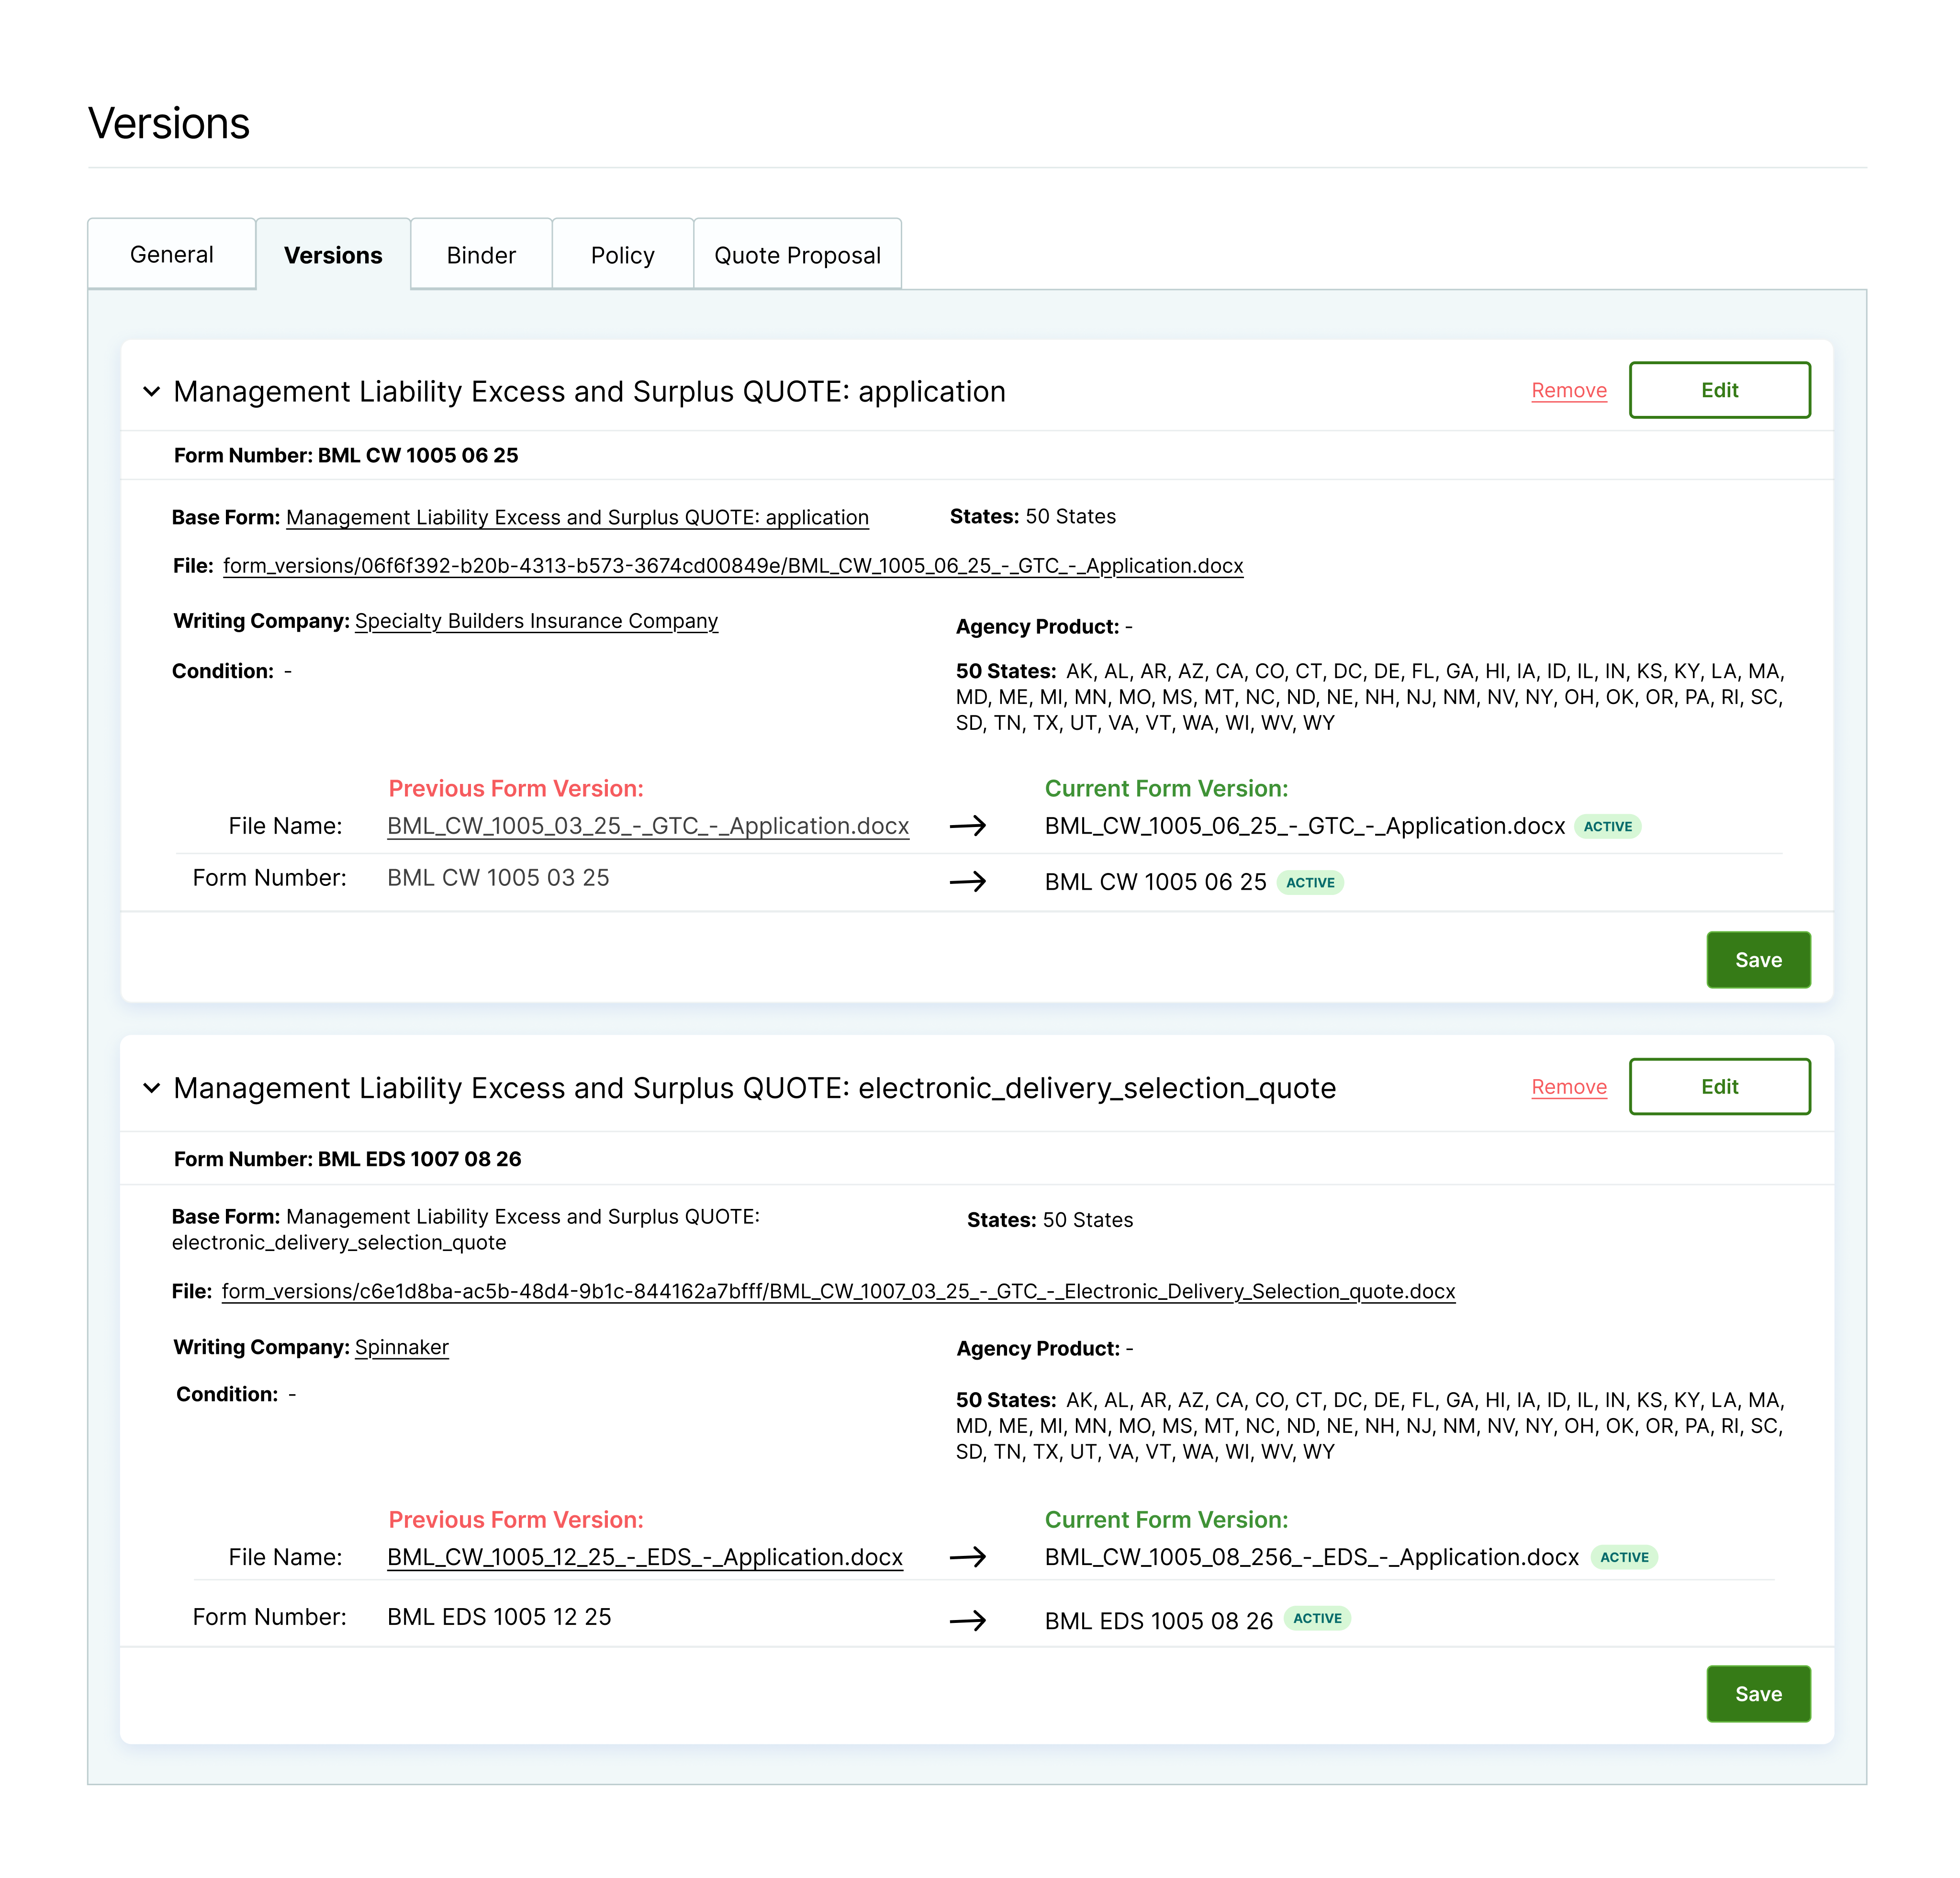Edit the electronic_delivery_selection_quote form

coord(1719,1087)
